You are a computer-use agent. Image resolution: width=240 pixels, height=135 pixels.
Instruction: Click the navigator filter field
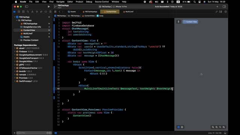(x=34, y=133)
